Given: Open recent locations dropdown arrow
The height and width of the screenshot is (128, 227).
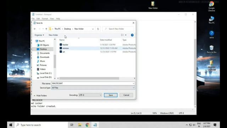Looking at the screenshot, I should coord(43,29).
